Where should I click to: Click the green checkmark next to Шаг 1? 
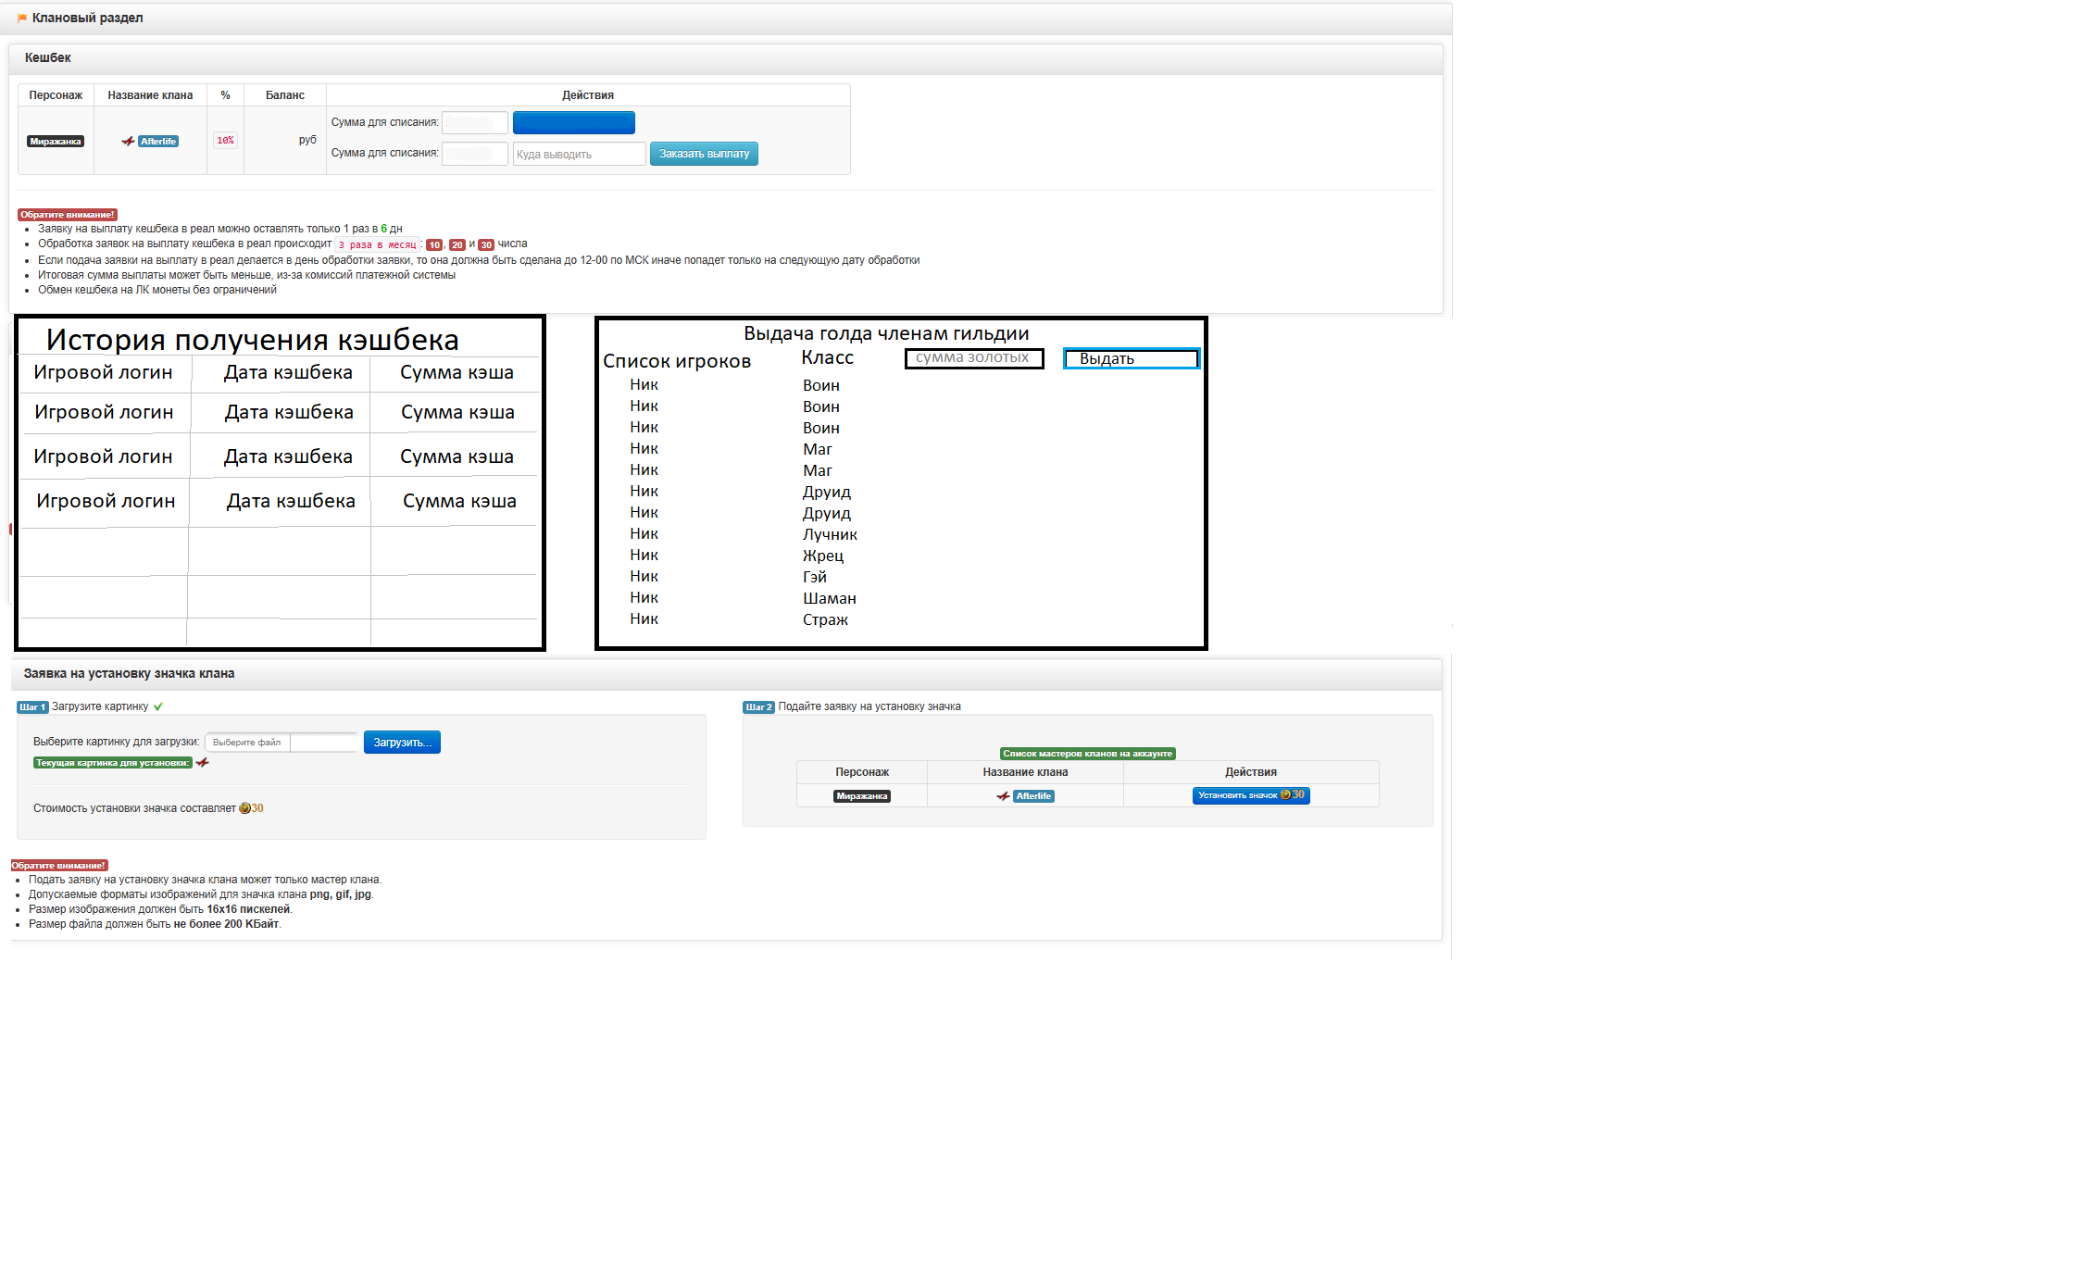pos(158,706)
